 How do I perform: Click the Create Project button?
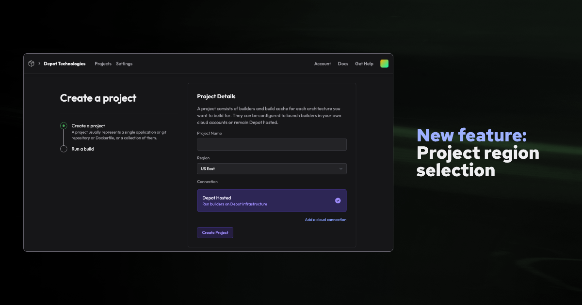[x=215, y=232]
